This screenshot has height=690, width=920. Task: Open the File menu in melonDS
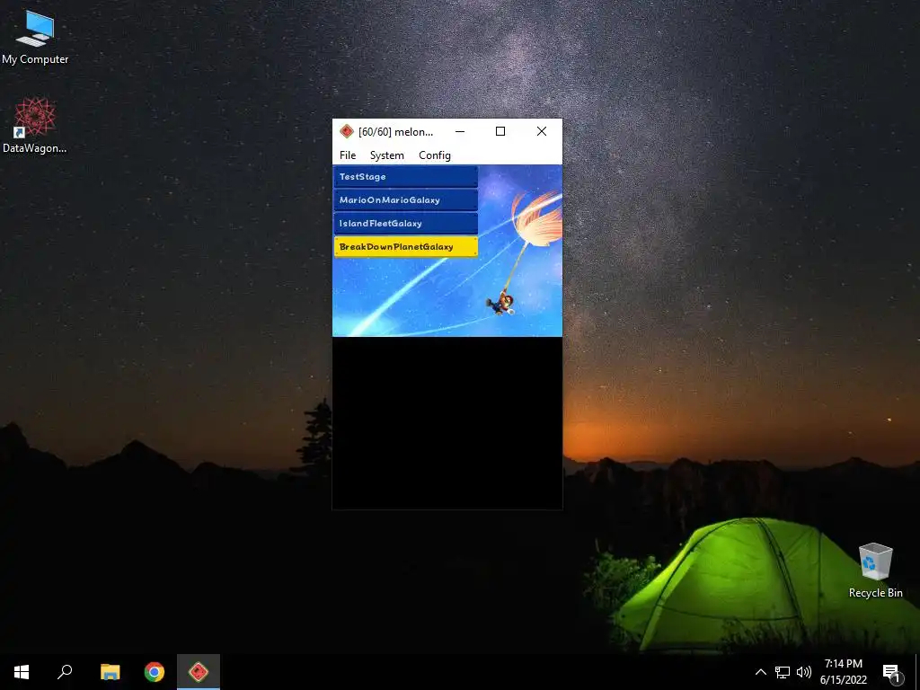coord(348,155)
